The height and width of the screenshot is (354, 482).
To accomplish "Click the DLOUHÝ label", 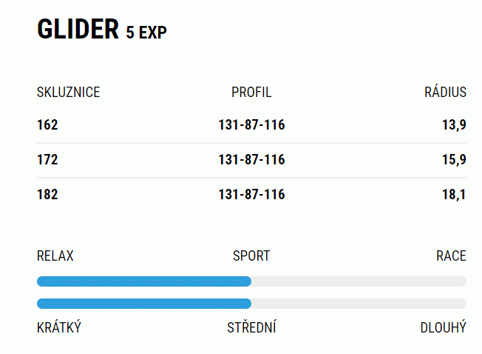I will 444,327.
